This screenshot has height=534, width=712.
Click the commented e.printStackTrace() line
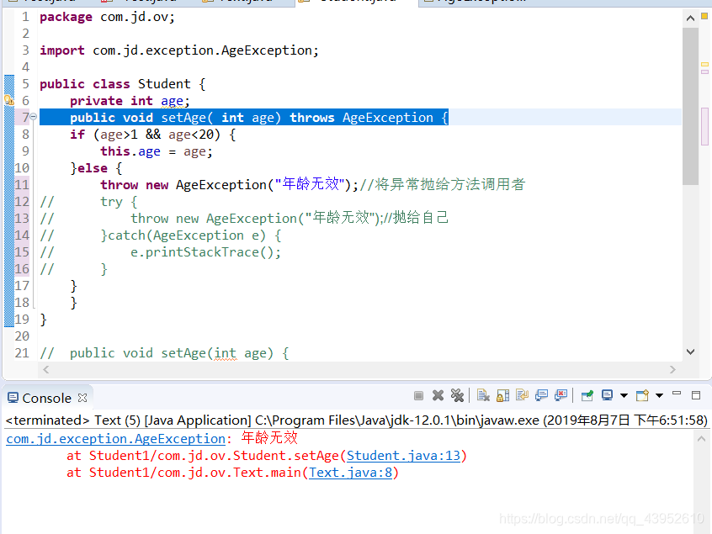(205, 251)
